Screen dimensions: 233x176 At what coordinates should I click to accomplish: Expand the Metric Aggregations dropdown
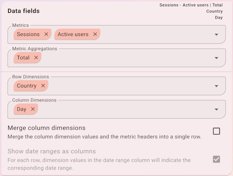click(216, 58)
